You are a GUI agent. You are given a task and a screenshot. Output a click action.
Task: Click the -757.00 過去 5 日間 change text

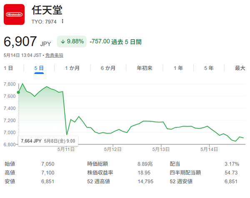click(115, 42)
